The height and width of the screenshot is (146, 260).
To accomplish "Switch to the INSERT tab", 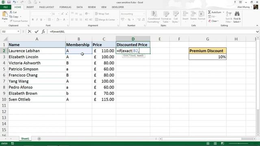I will 30,7.
